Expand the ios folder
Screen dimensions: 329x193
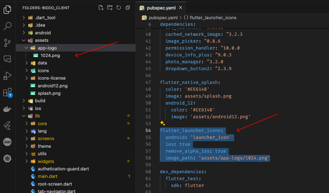24,108
